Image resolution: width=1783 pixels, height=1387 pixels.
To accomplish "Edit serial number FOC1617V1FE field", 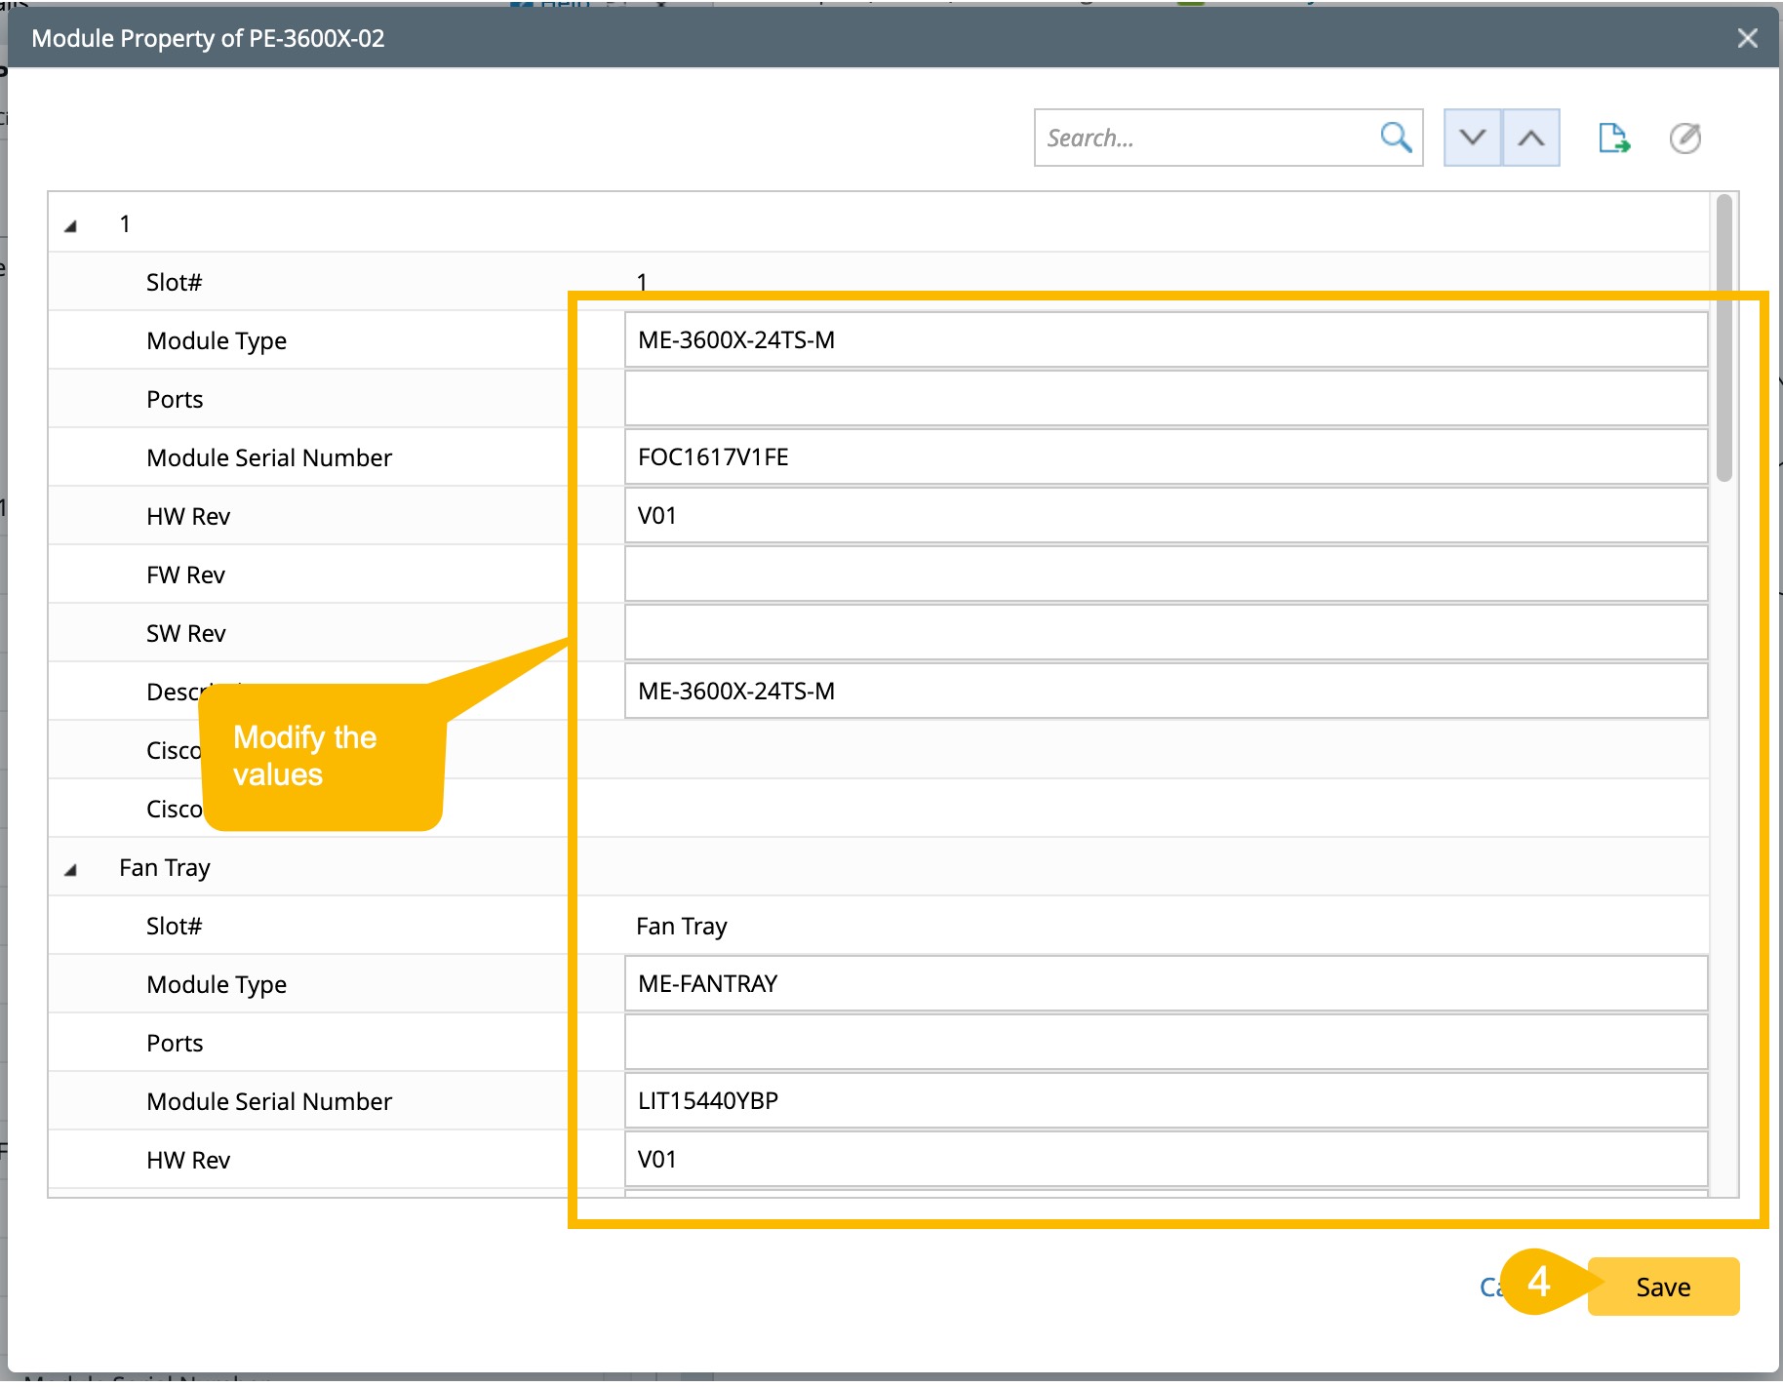I will coord(1165,456).
